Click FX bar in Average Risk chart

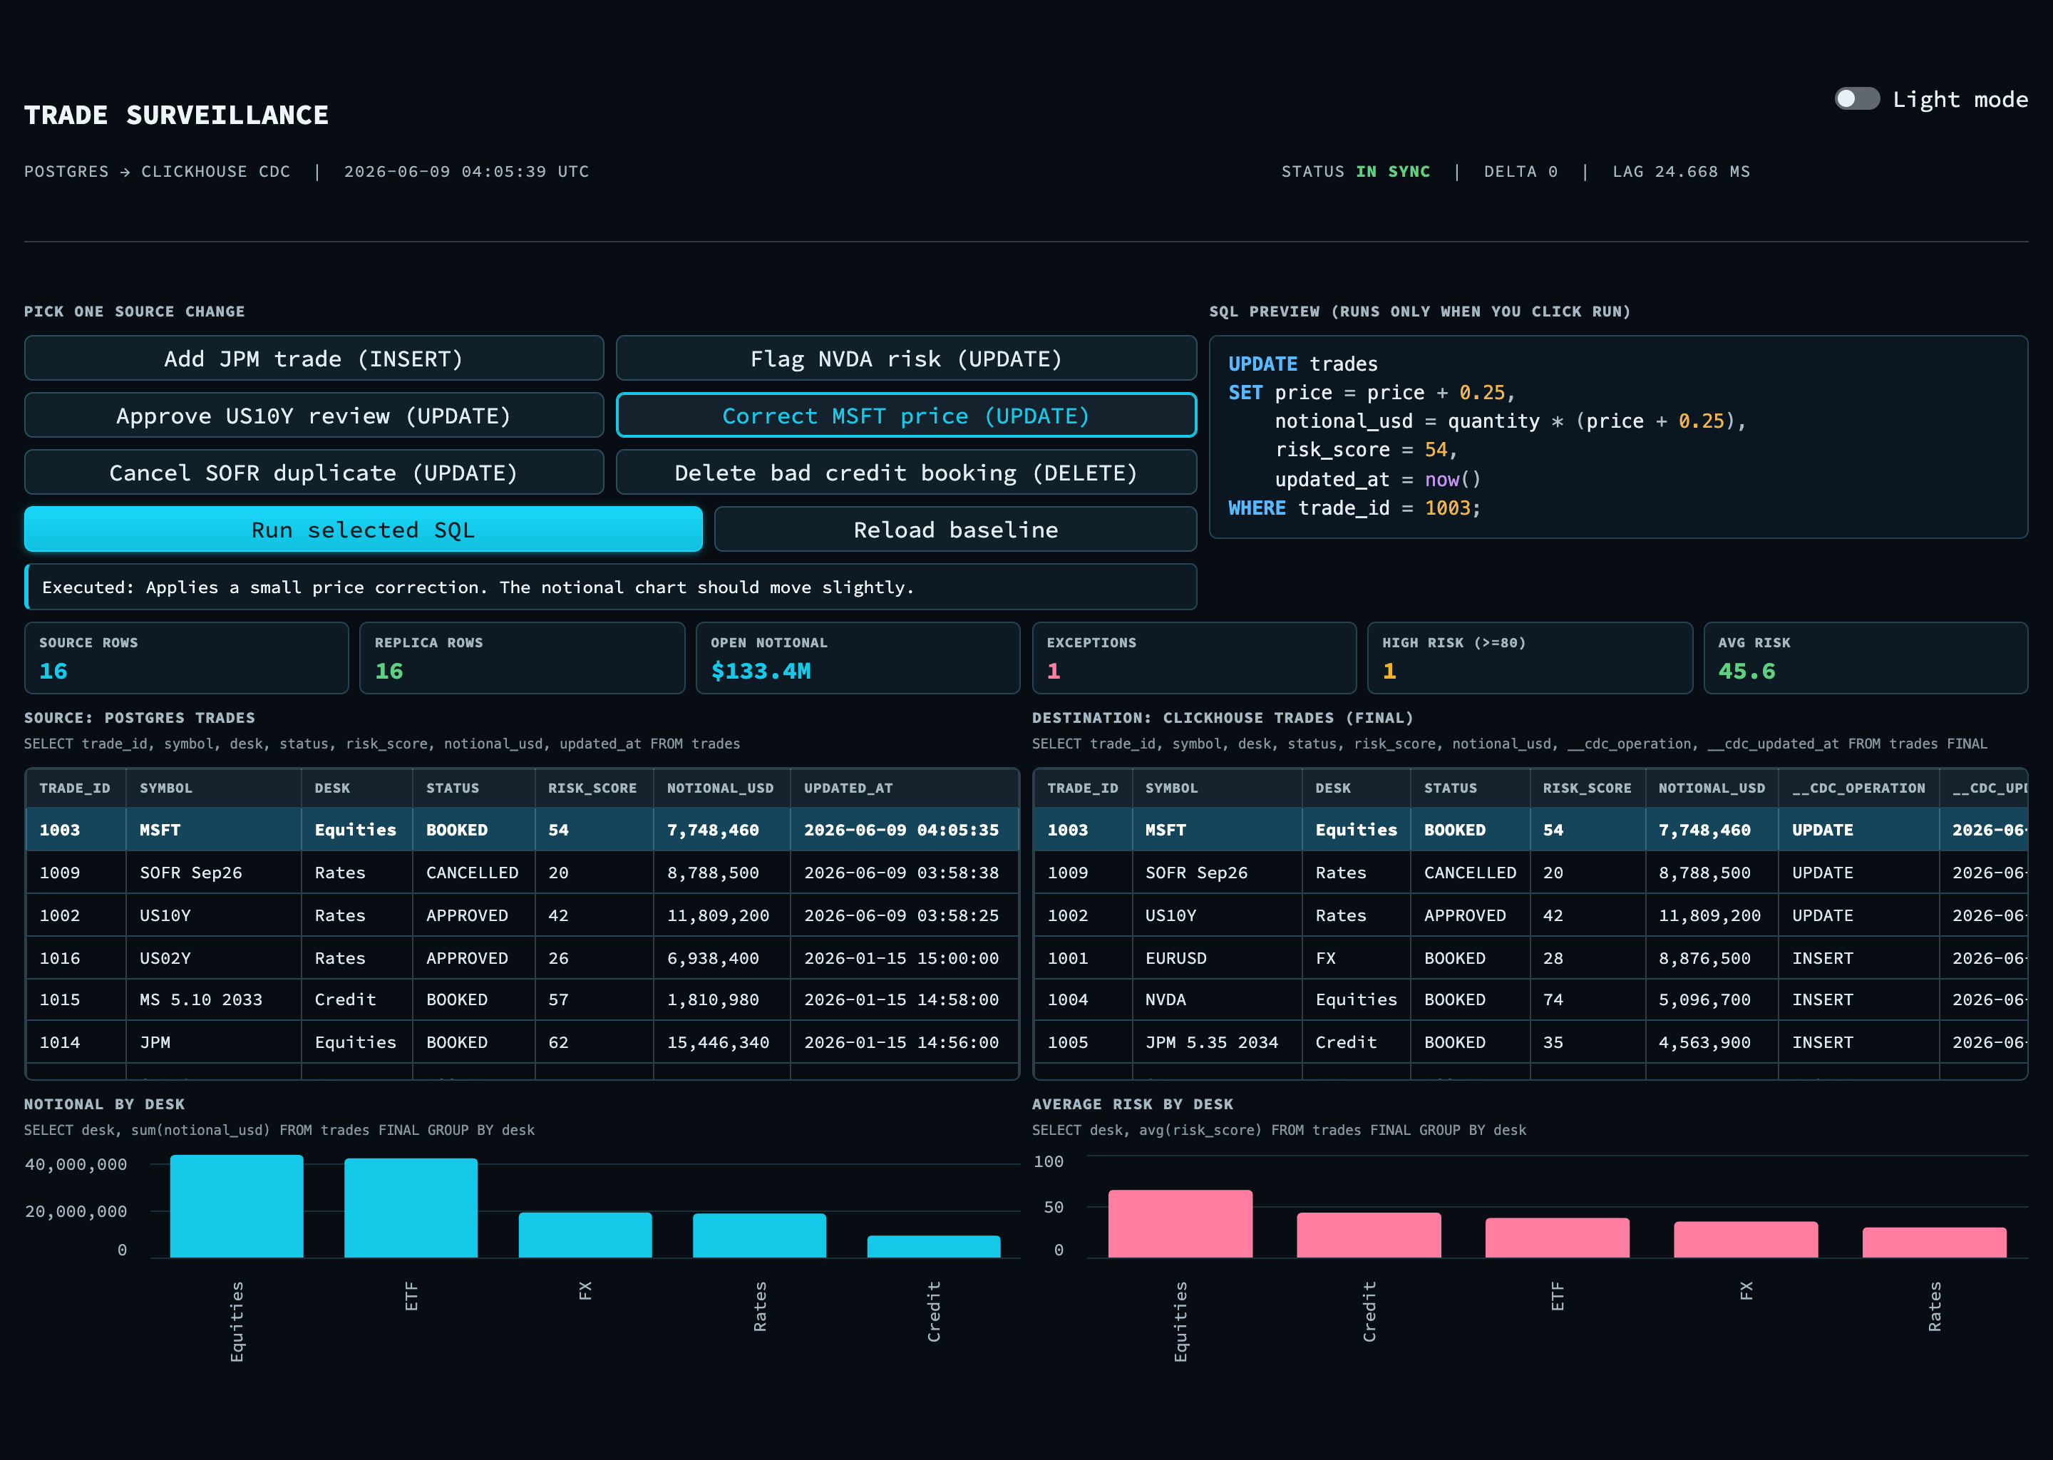point(1746,1240)
